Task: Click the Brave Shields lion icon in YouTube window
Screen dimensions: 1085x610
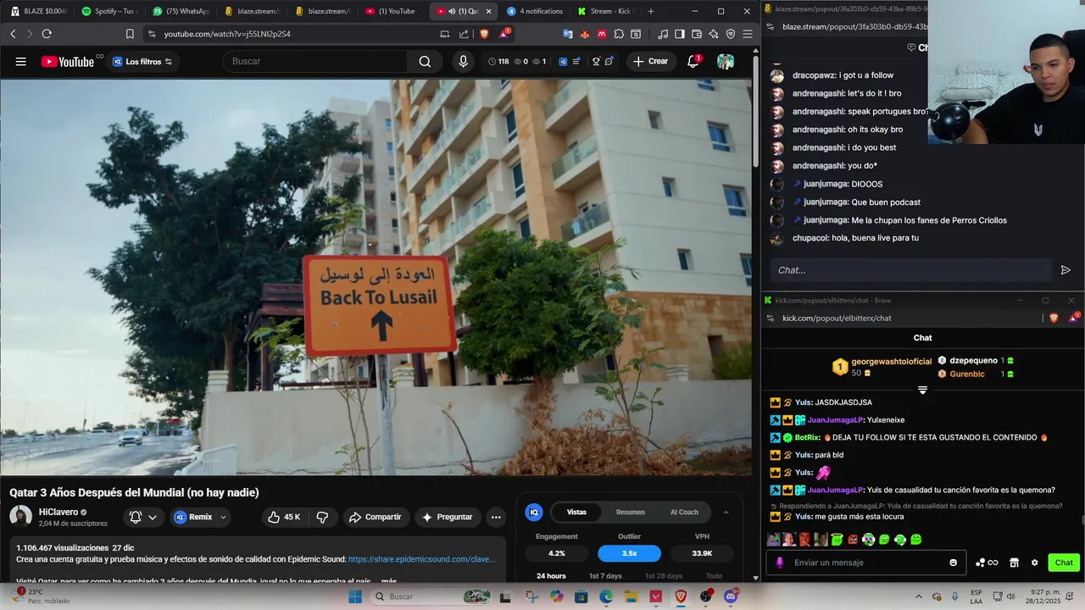Action: pyautogui.click(x=484, y=34)
